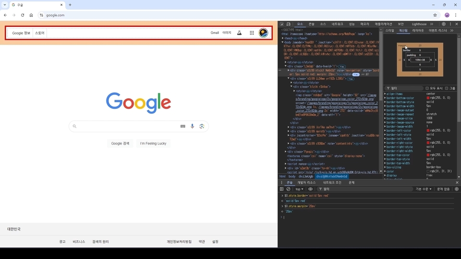The height and width of the screenshot is (259, 461).
Task: View site information icon next to google.com
Action: [x=41, y=15]
